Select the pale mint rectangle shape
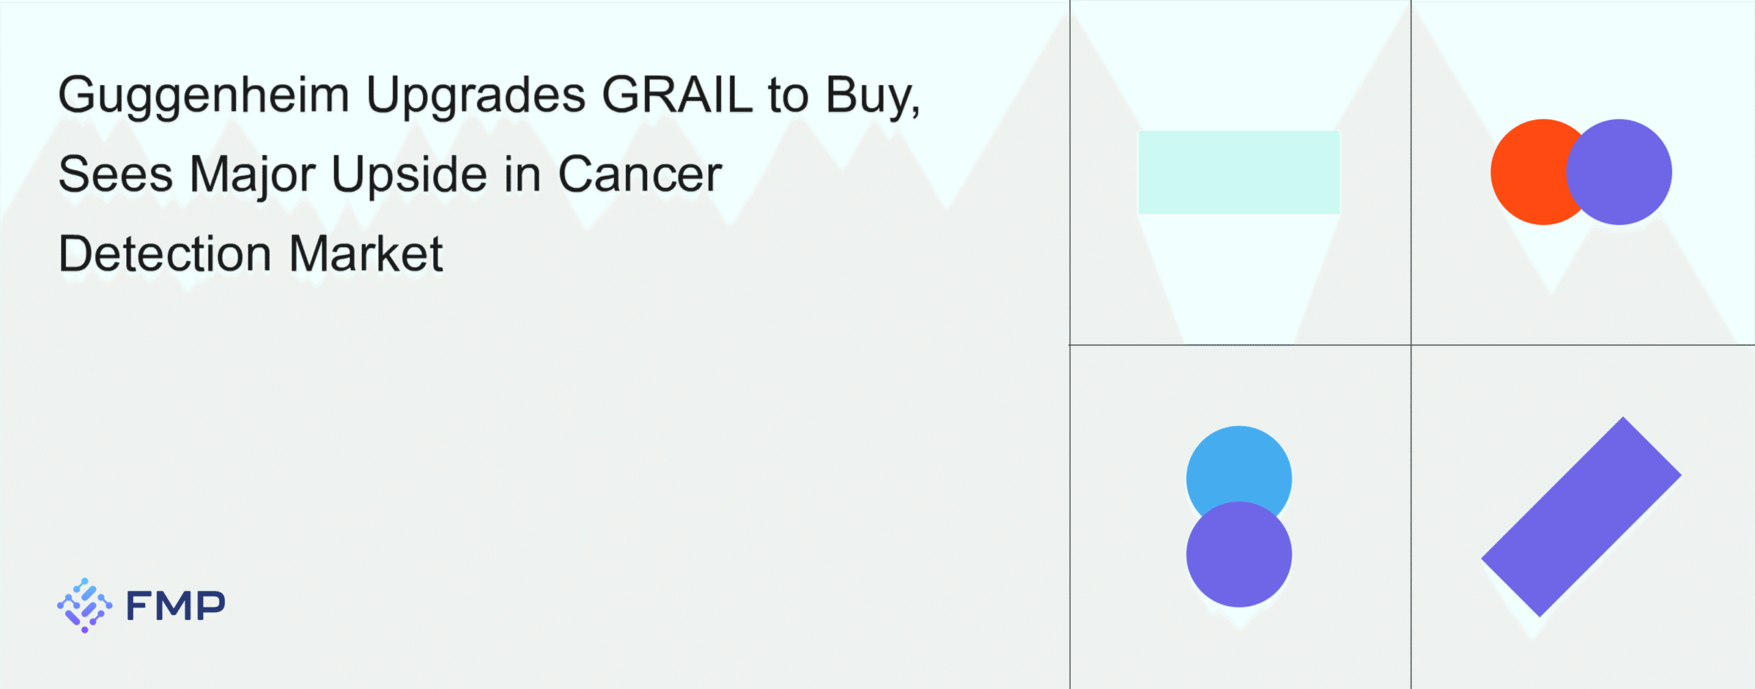This screenshot has width=1755, height=689. pyautogui.click(x=1238, y=172)
